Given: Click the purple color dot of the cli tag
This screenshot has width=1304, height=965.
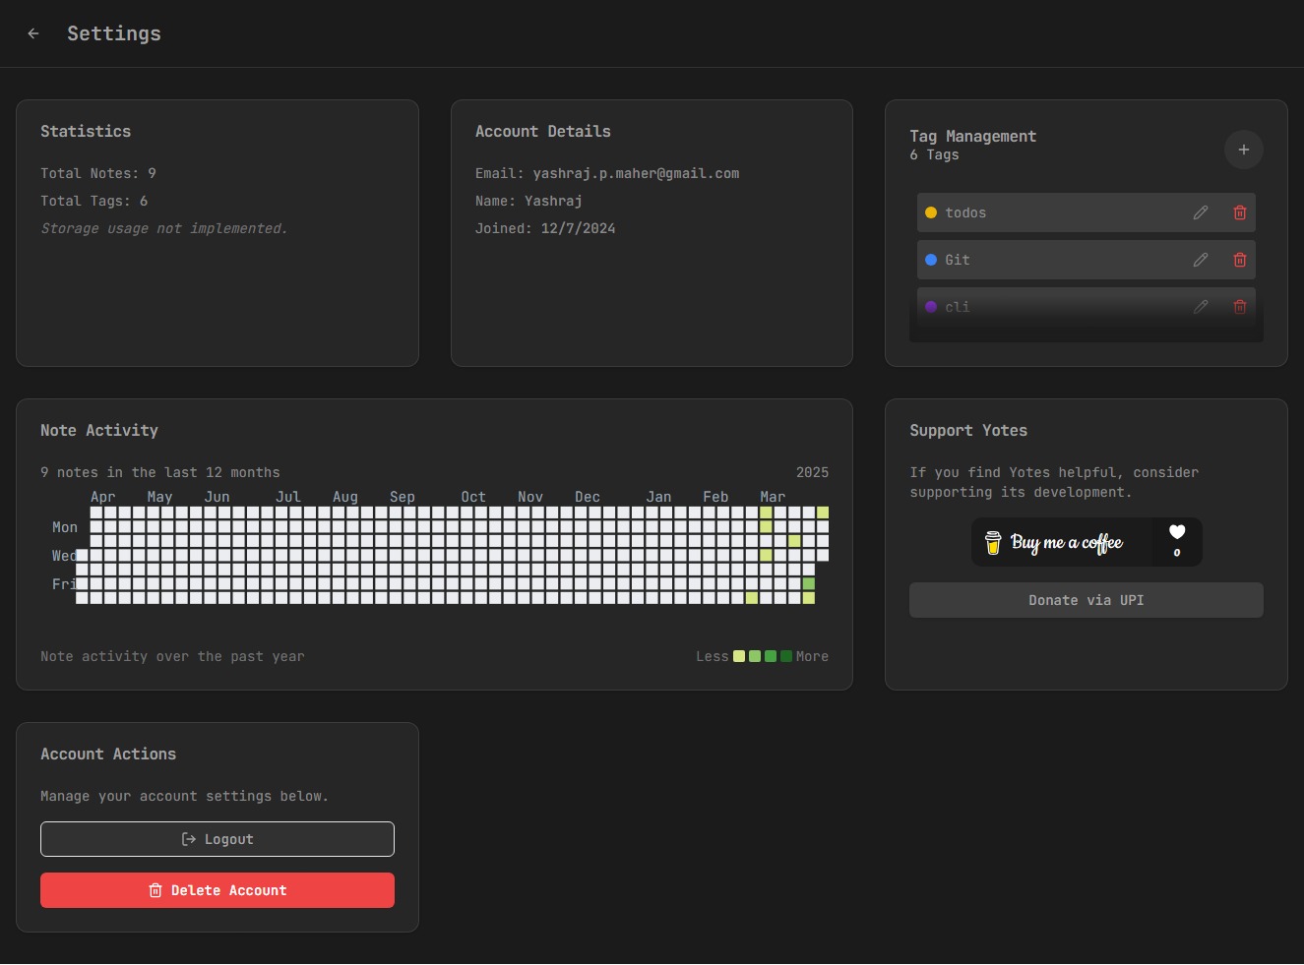Looking at the screenshot, I should [931, 307].
